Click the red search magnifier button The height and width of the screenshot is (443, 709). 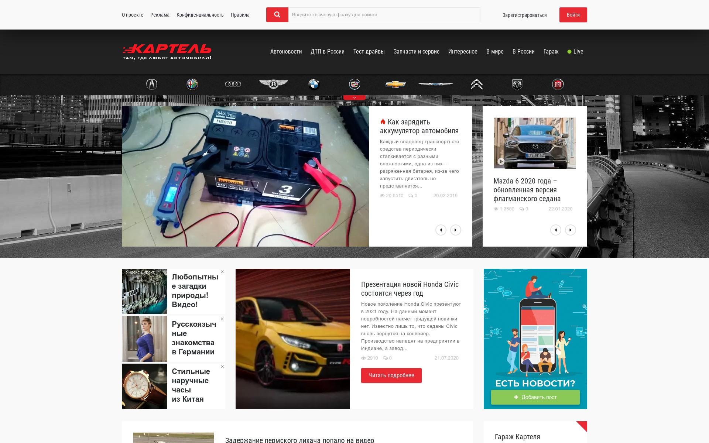click(x=277, y=15)
